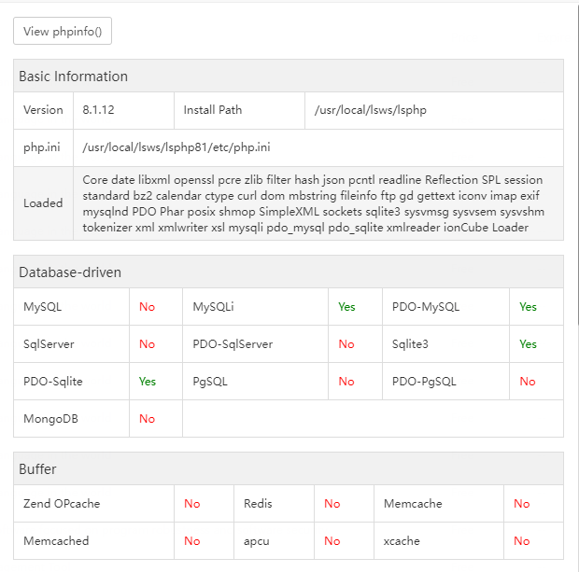Click the PgSQL No status

[346, 382]
